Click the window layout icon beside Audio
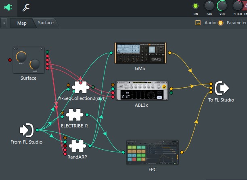Screen dimensions: 247x180 coord(198,23)
